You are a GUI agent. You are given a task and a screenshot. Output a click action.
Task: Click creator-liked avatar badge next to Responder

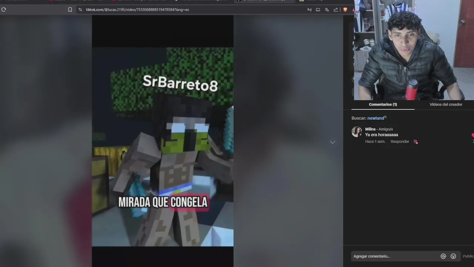(x=415, y=142)
